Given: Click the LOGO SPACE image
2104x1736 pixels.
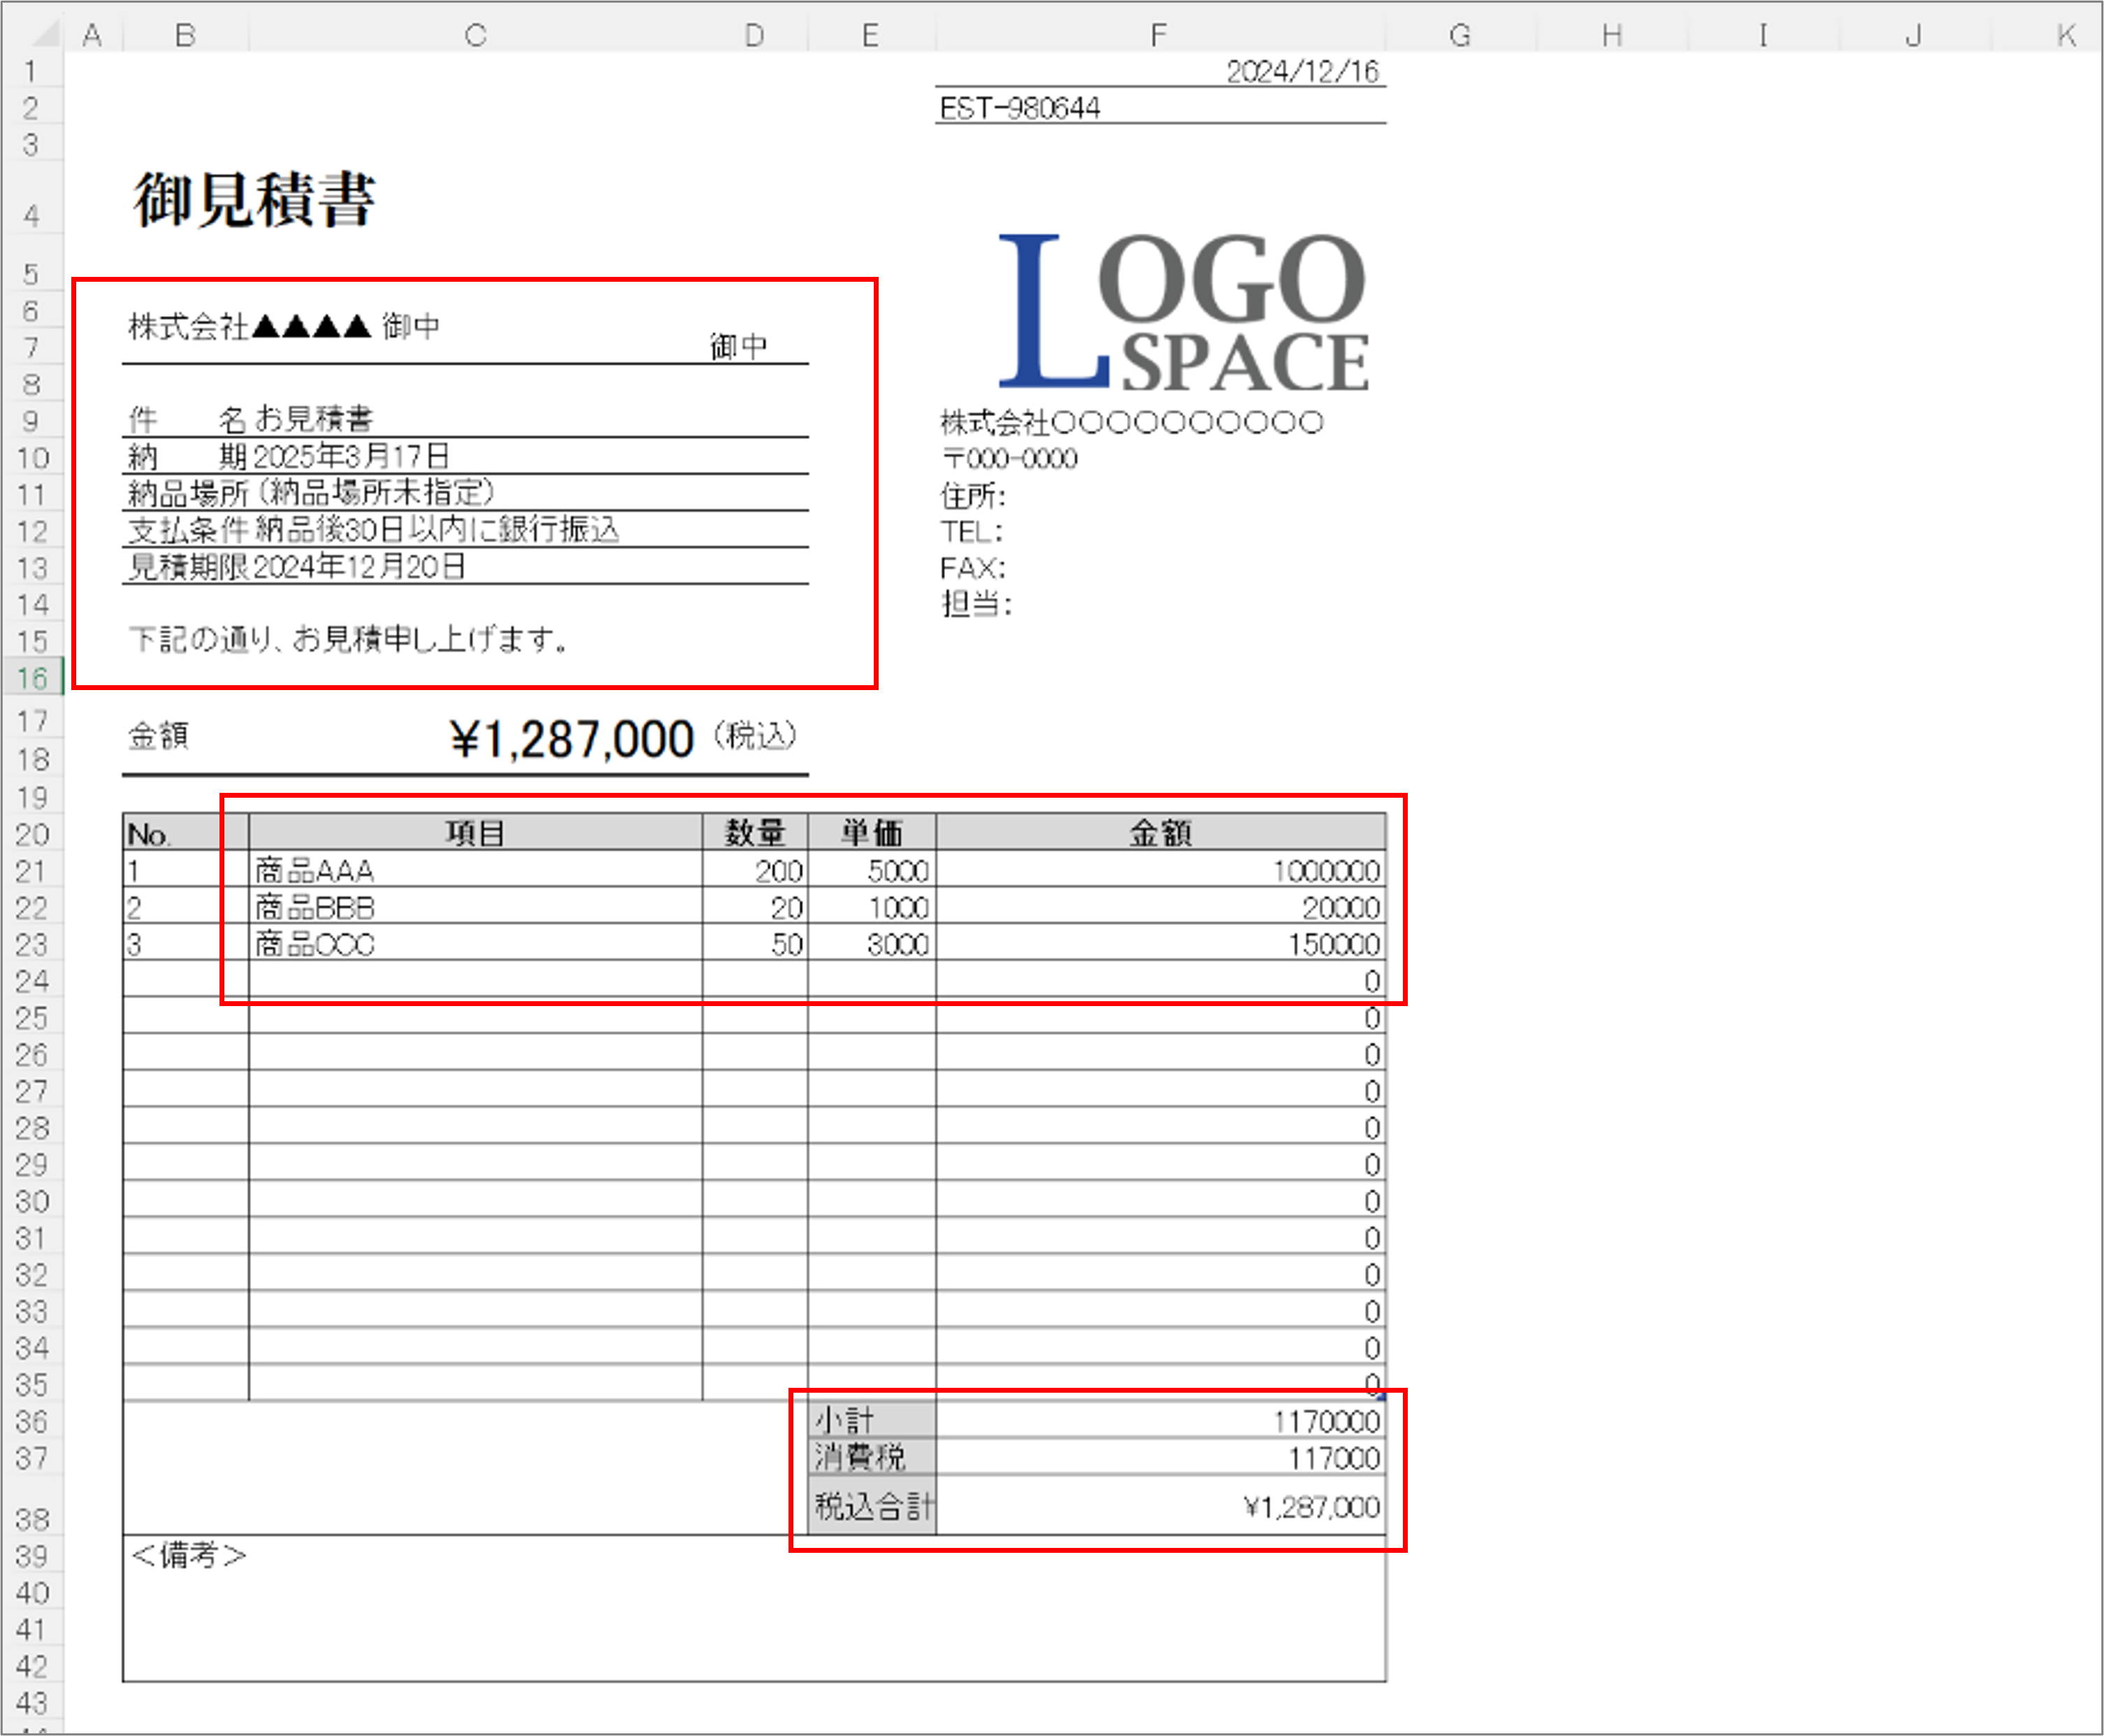Looking at the screenshot, I should (1183, 312).
